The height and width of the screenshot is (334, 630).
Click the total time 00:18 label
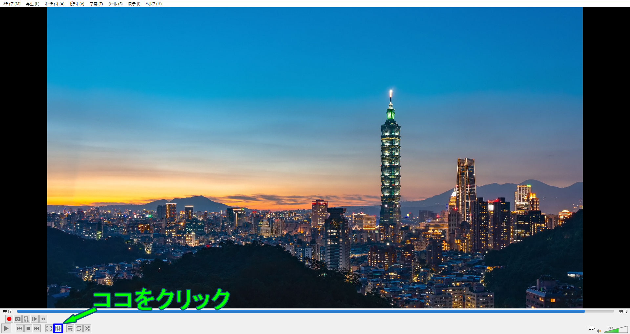pyautogui.click(x=623, y=311)
